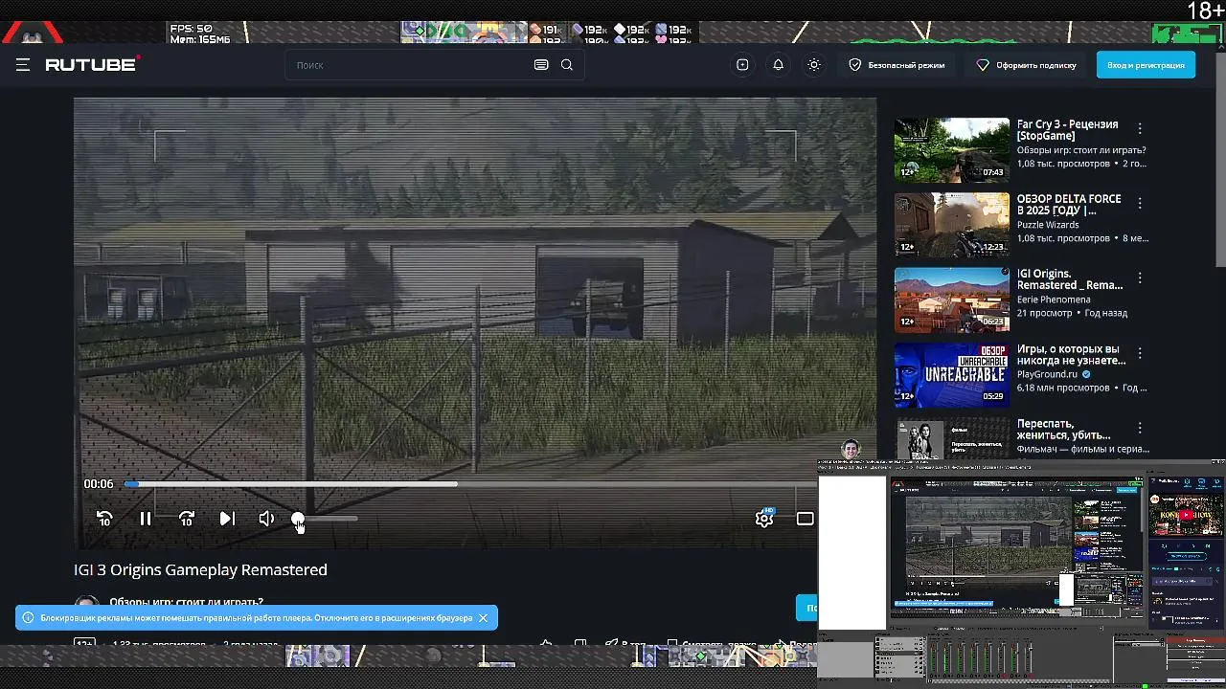
Task: Skip forward 10 seconds
Action: (x=187, y=519)
